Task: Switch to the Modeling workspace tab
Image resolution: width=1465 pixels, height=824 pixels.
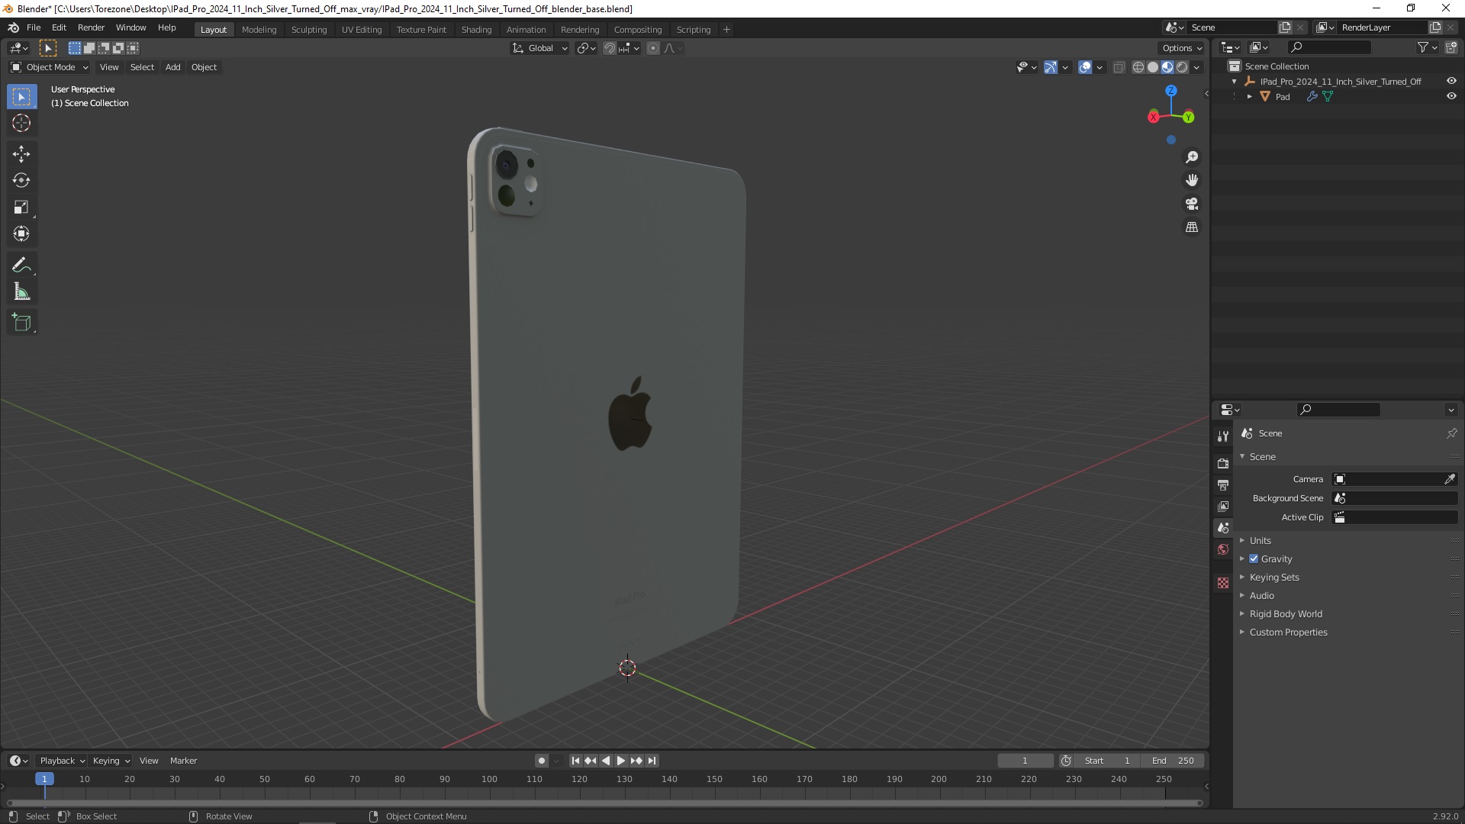Action: click(259, 30)
